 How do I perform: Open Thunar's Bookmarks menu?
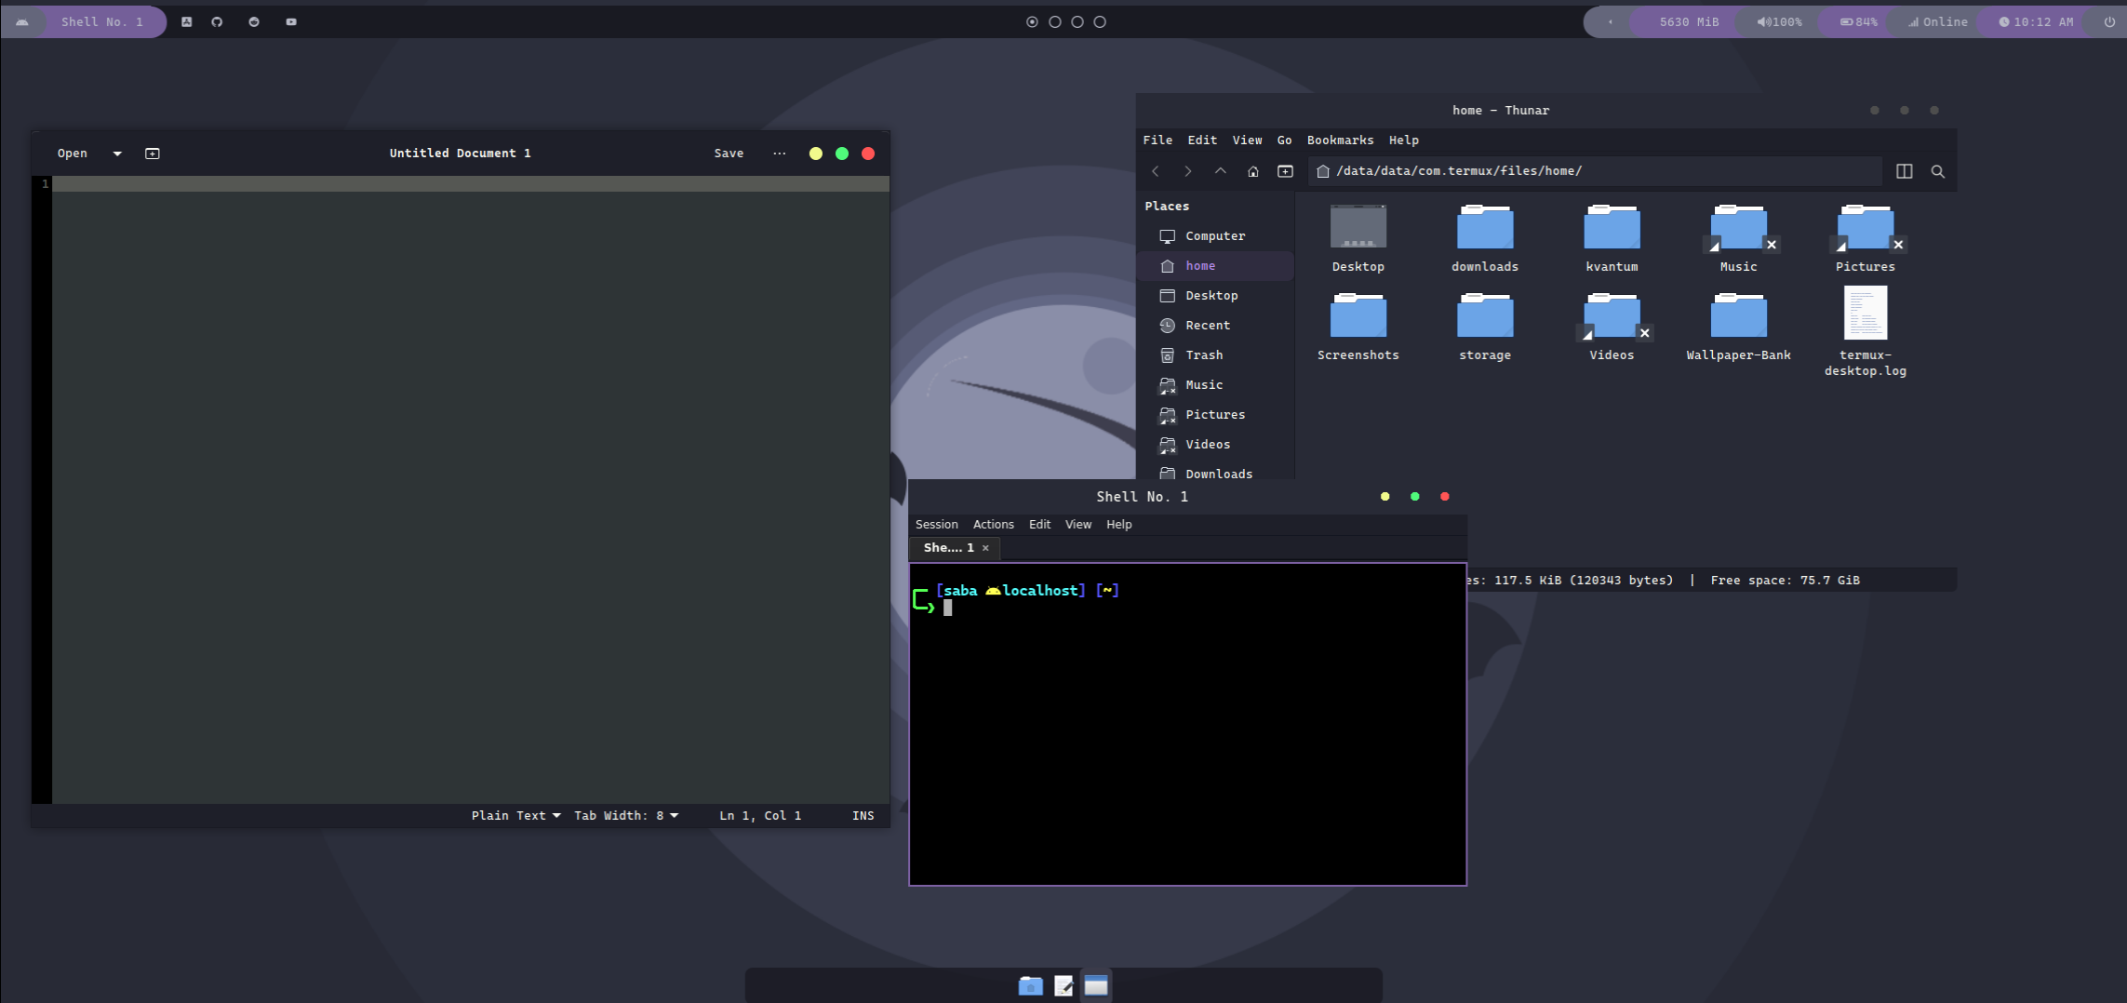tap(1340, 140)
